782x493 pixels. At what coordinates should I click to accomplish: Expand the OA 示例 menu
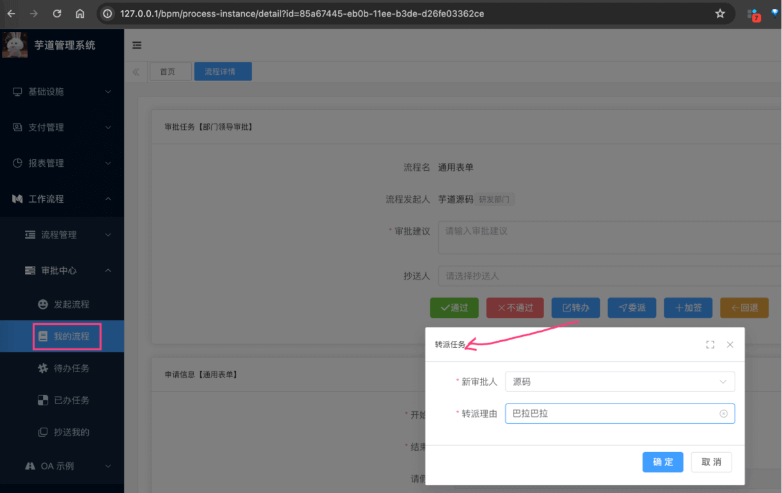(62, 466)
